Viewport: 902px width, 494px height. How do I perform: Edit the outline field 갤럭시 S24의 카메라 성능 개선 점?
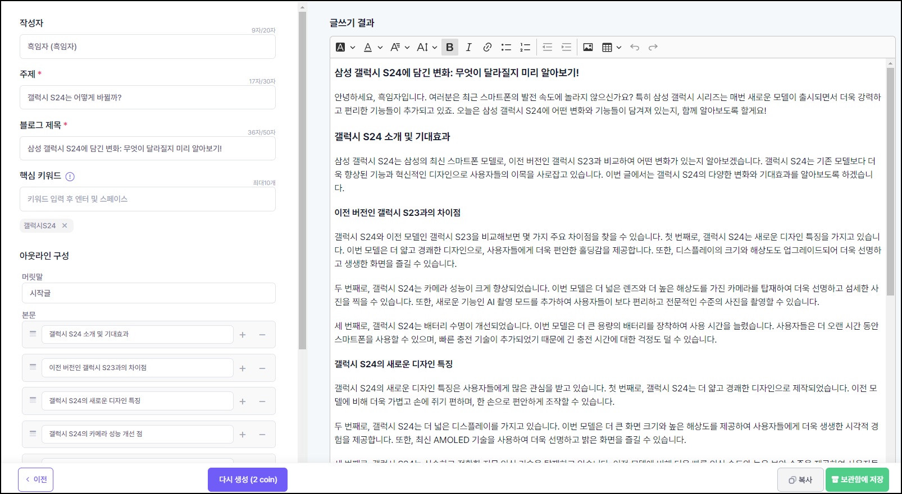[x=138, y=434]
